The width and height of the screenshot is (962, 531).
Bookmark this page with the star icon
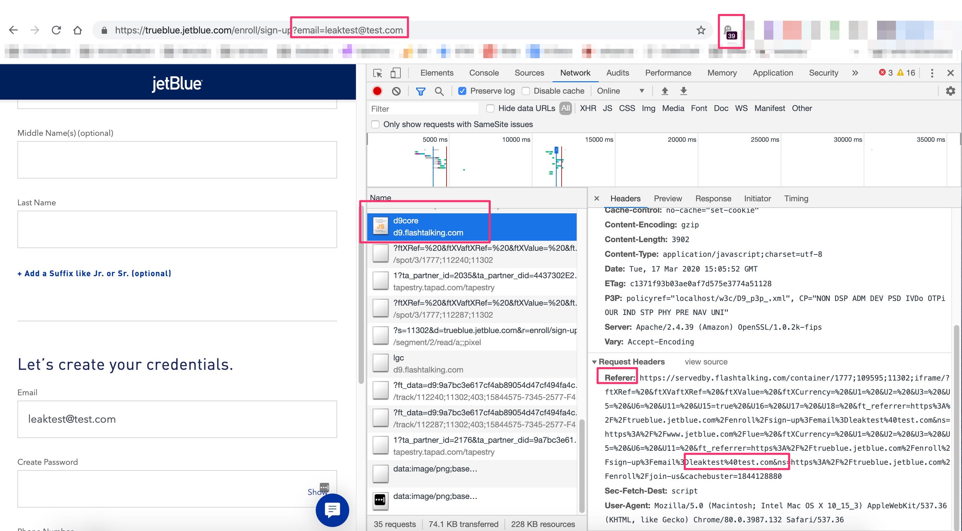700,30
